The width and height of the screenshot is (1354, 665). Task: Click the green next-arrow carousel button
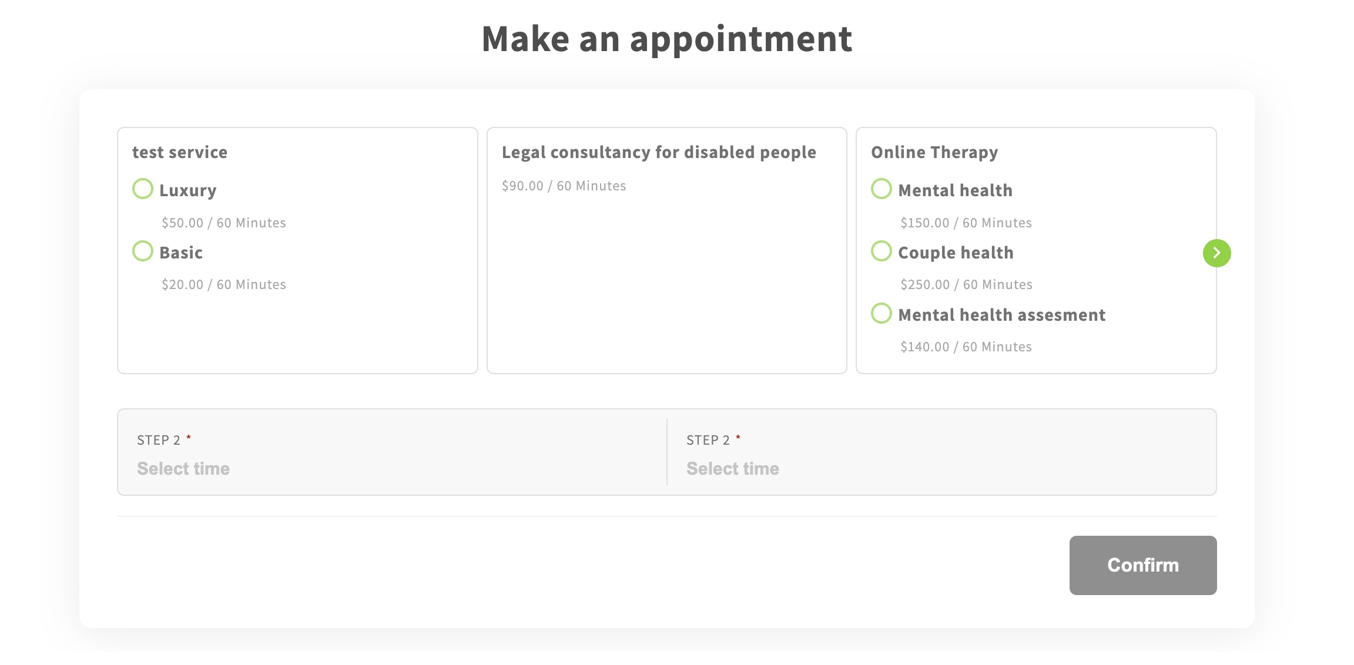[1216, 253]
